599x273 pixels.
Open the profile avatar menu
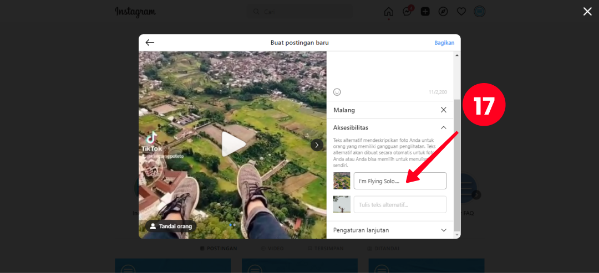[479, 12]
